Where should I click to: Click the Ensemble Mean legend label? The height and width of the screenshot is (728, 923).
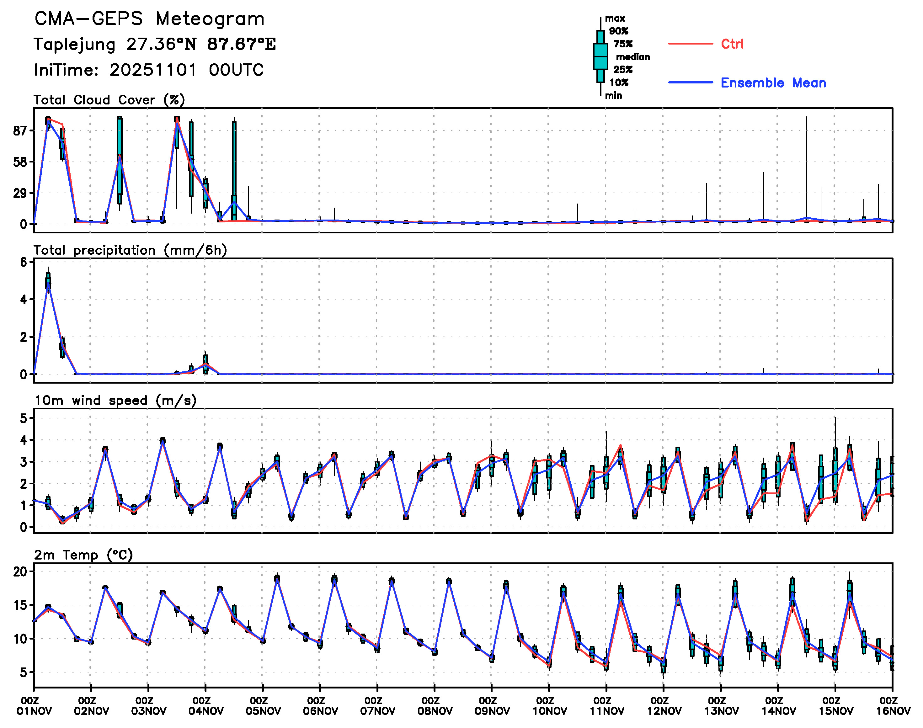pyautogui.click(x=773, y=83)
